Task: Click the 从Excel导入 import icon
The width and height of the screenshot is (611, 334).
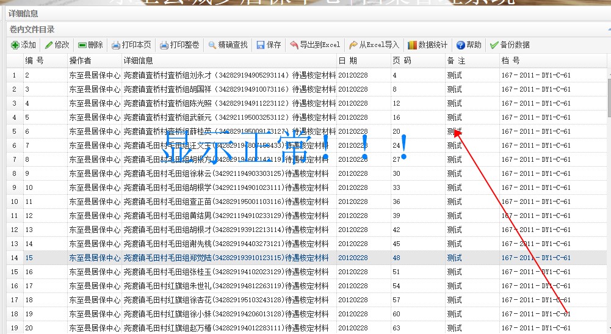Action: click(x=353, y=45)
